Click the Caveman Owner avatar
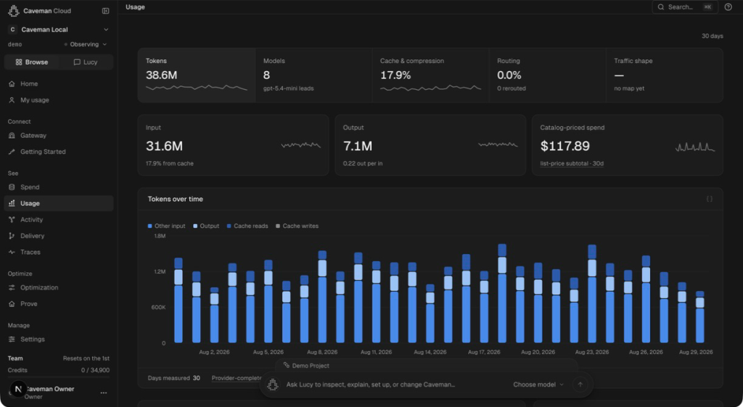The image size is (743, 407). click(18, 389)
